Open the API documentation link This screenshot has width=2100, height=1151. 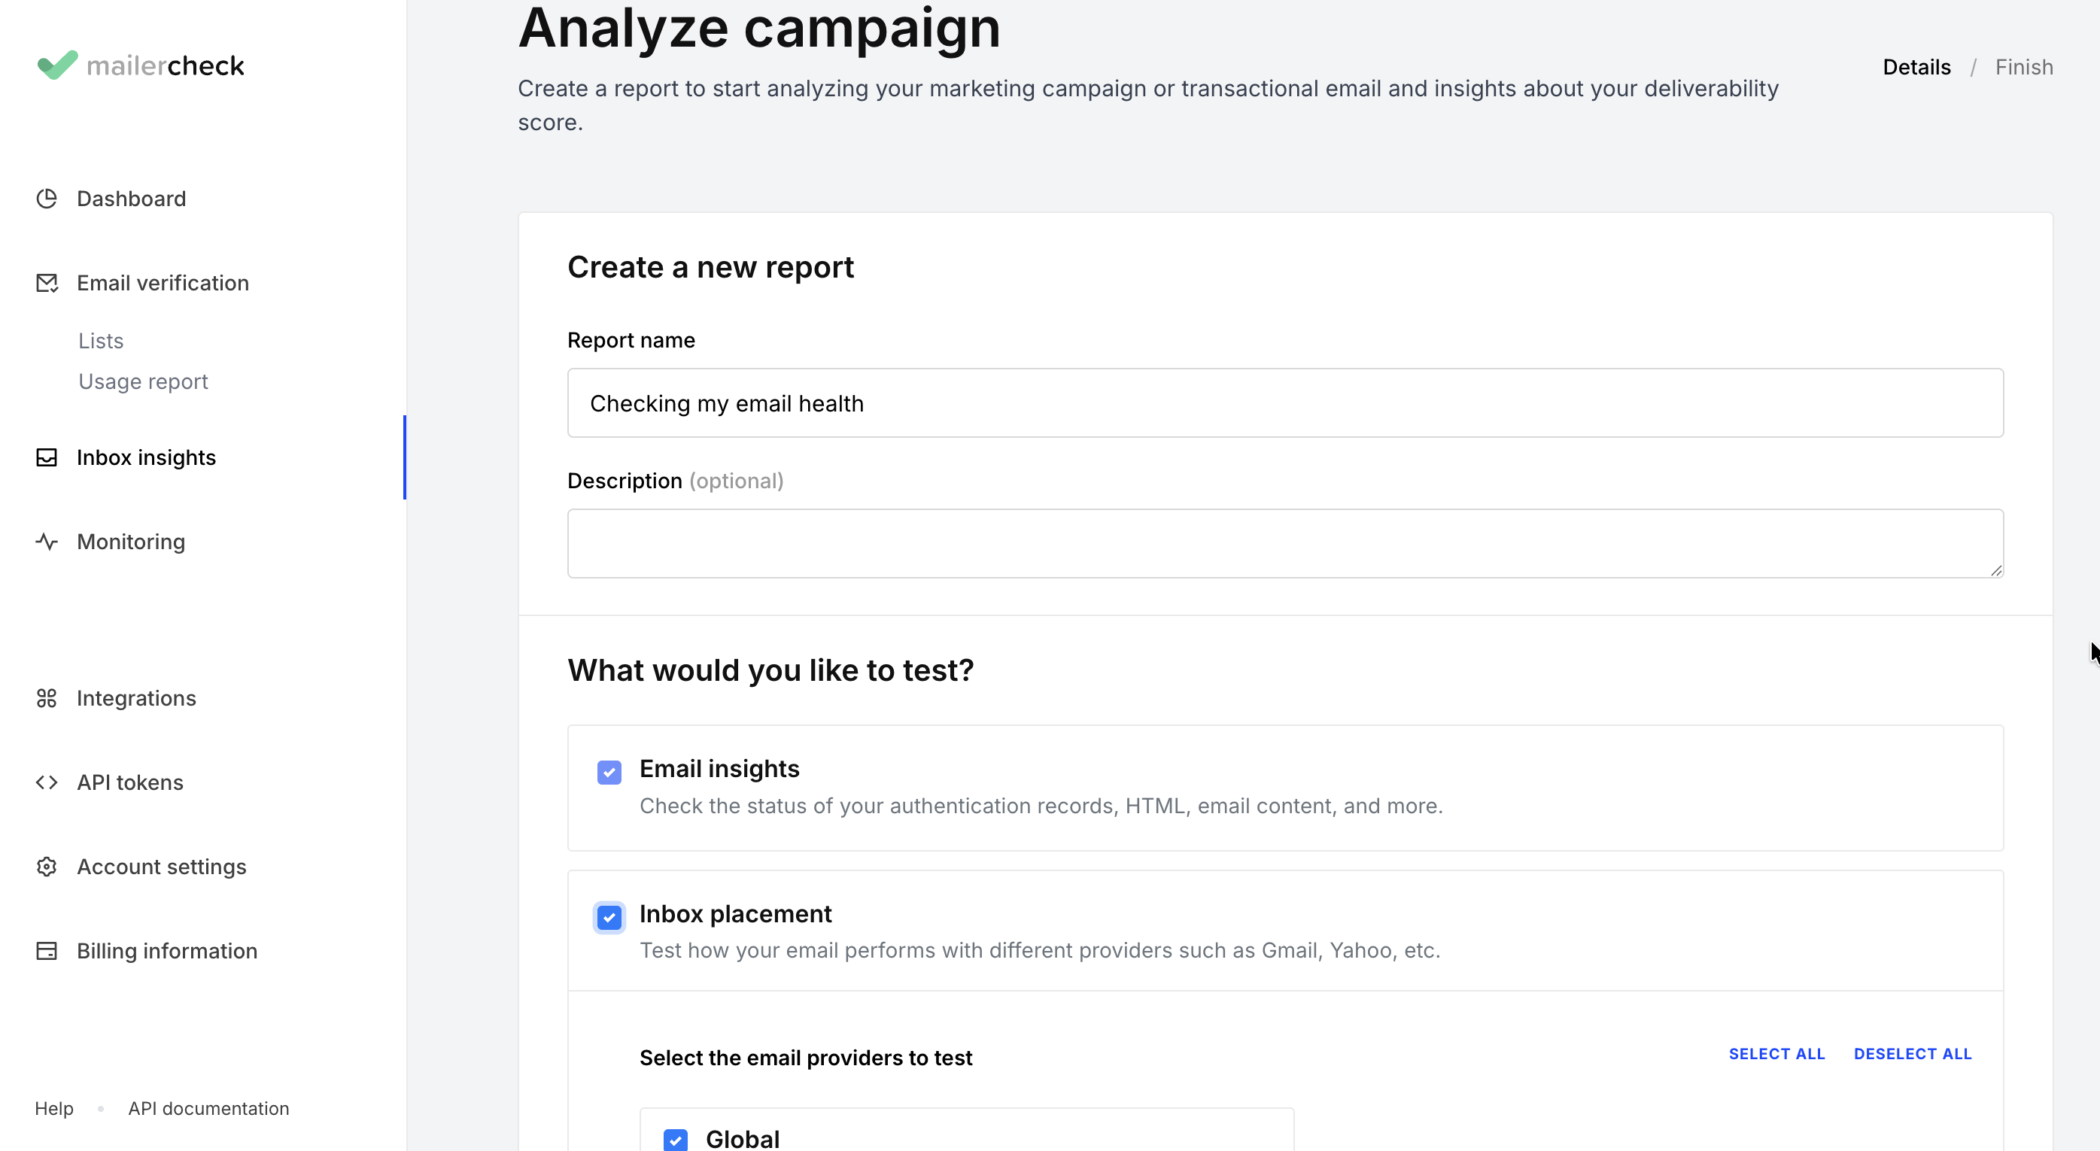pyautogui.click(x=208, y=1109)
